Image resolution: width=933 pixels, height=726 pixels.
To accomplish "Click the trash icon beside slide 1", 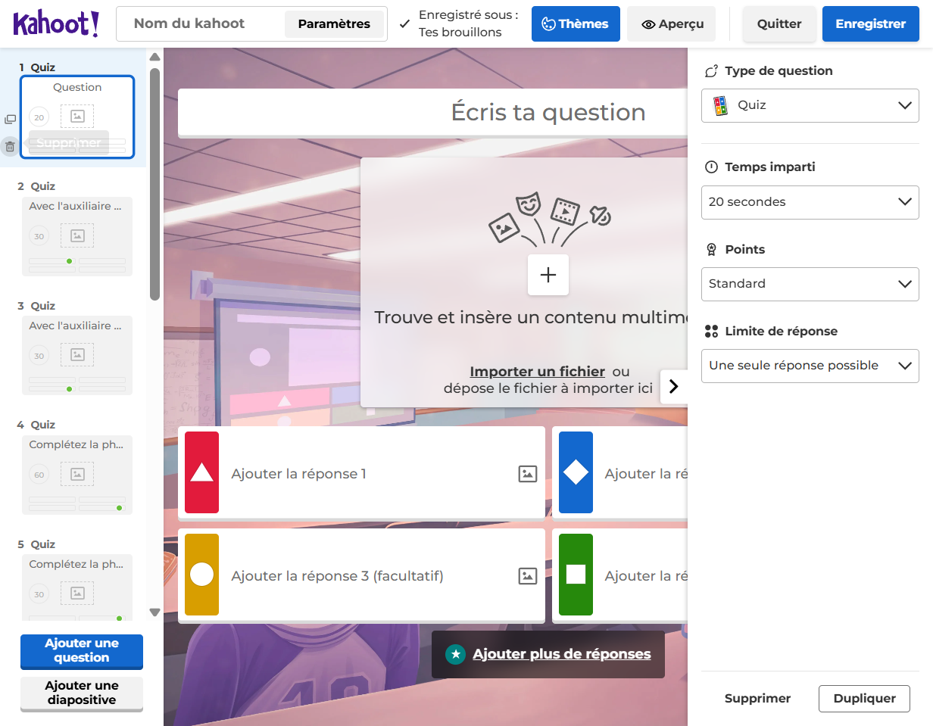I will click(x=10, y=147).
